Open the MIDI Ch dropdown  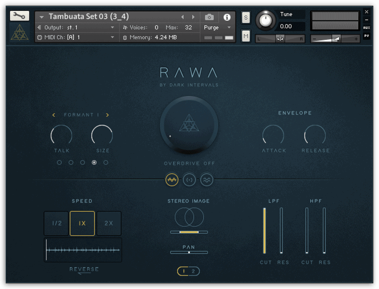coord(76,37)
